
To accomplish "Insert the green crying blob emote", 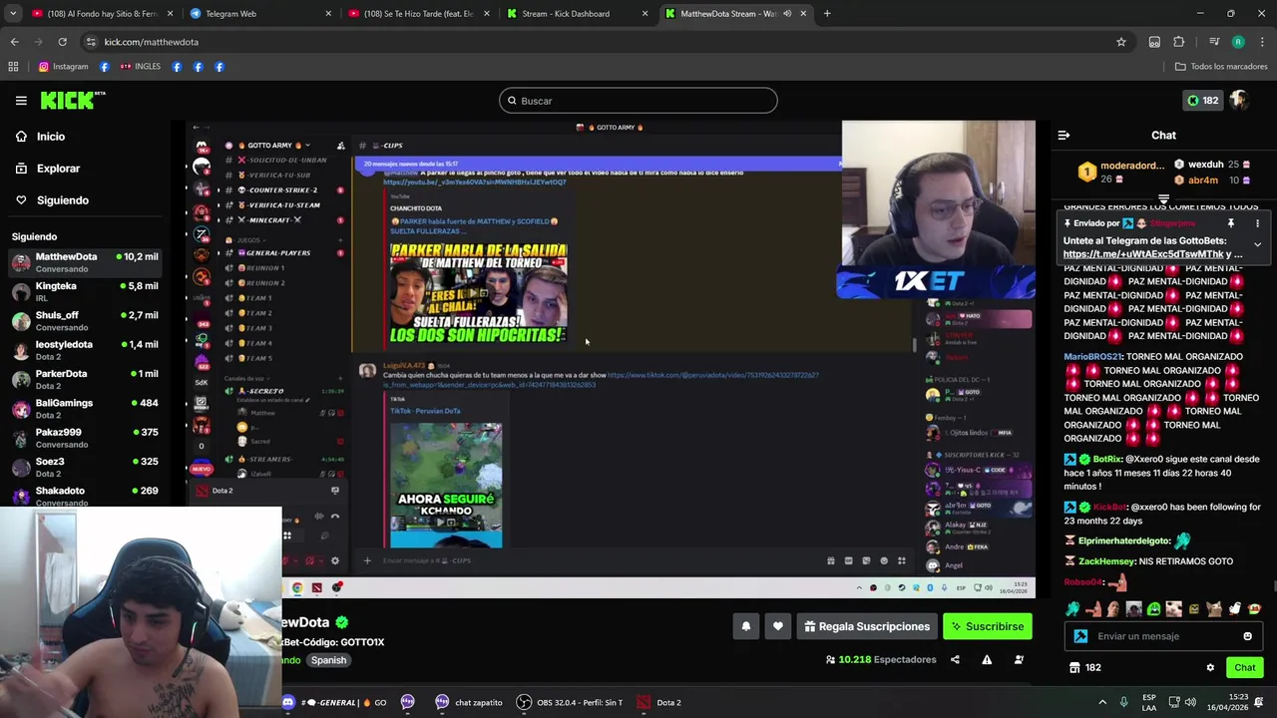I will coord(1154,608).
